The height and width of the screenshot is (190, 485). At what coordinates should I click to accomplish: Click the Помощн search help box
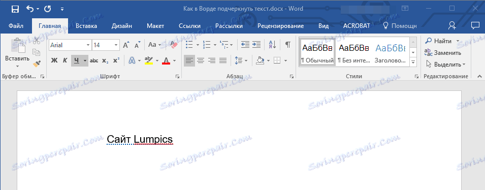400,26
